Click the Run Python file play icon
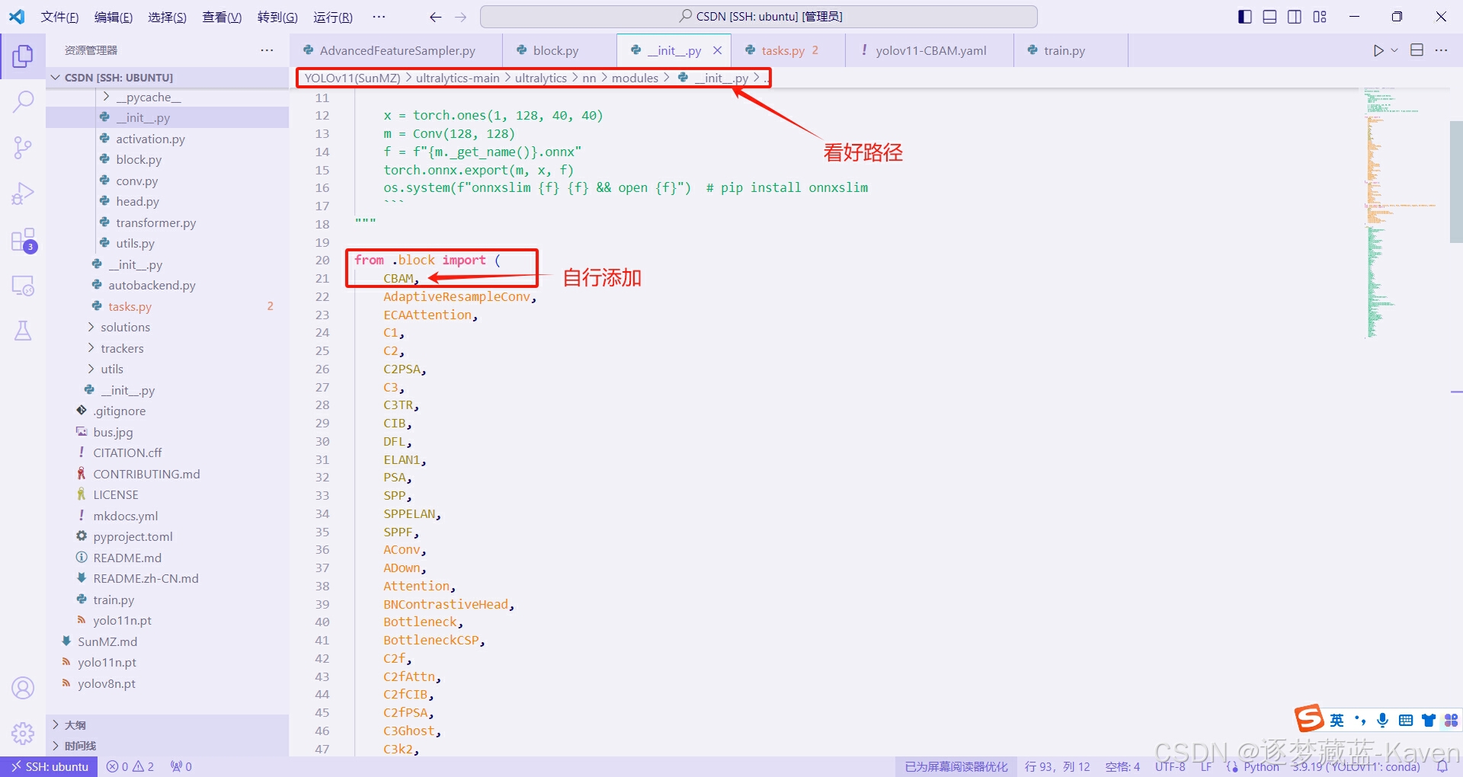 pos(1378,50)
